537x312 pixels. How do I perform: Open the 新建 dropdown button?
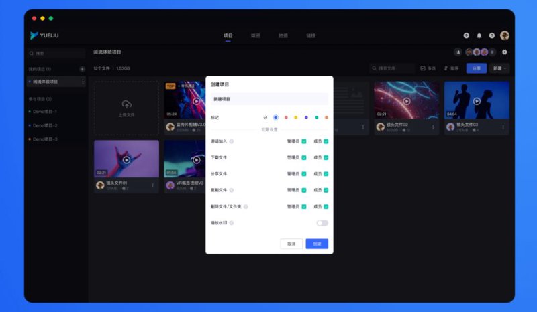pos(499,68)
